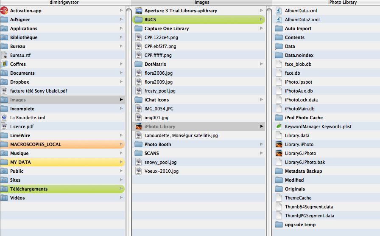
Task: Click the Activation.app red icon
Action: [x=4, y=11]
